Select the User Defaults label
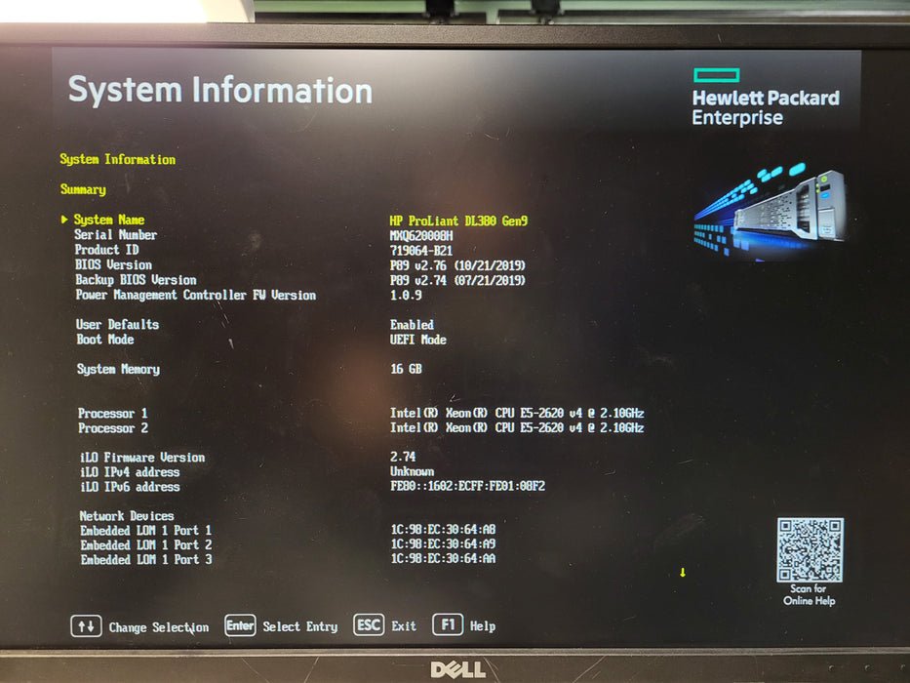The image size is (910, 683). [x=117, y=325]
